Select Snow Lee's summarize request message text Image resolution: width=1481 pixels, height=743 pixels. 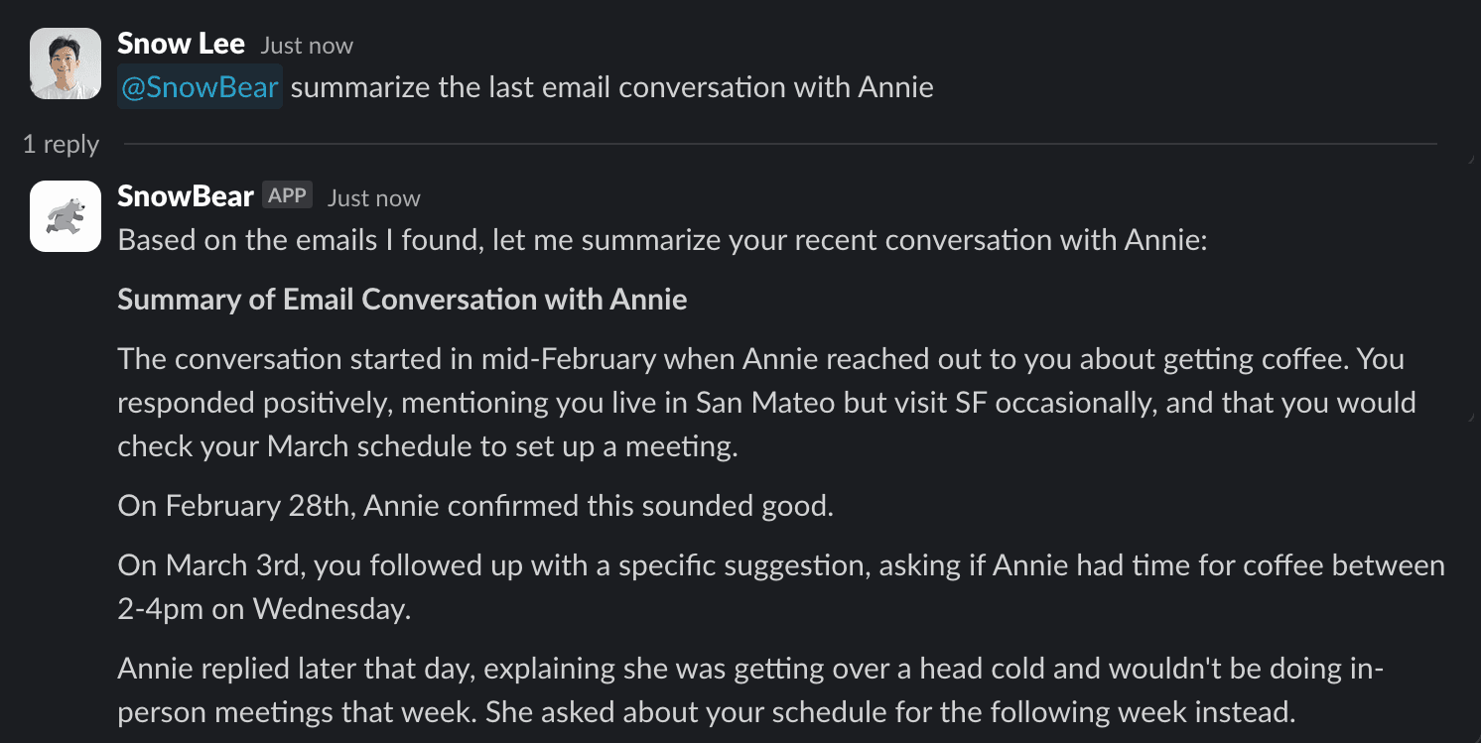[611, 87]
